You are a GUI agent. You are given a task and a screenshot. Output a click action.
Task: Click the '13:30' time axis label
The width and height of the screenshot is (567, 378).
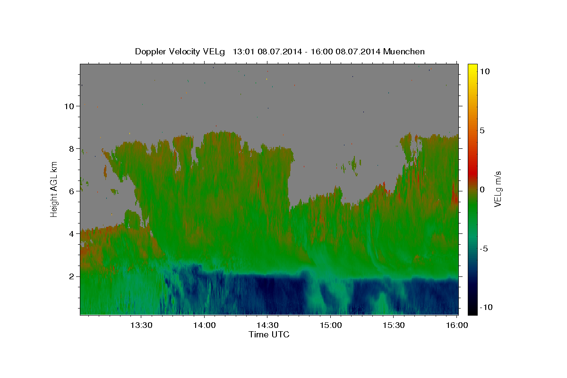click(141, 326)
